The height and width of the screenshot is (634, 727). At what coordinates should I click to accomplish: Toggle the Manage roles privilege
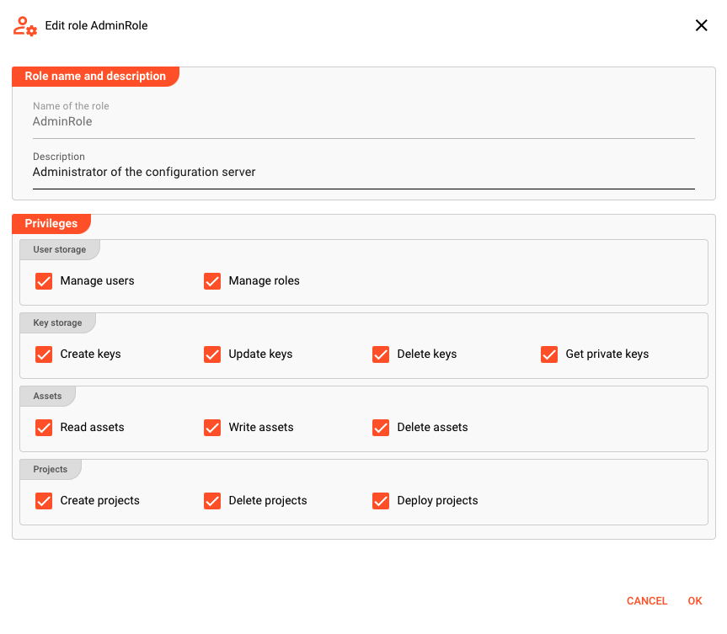pos(212,281)
